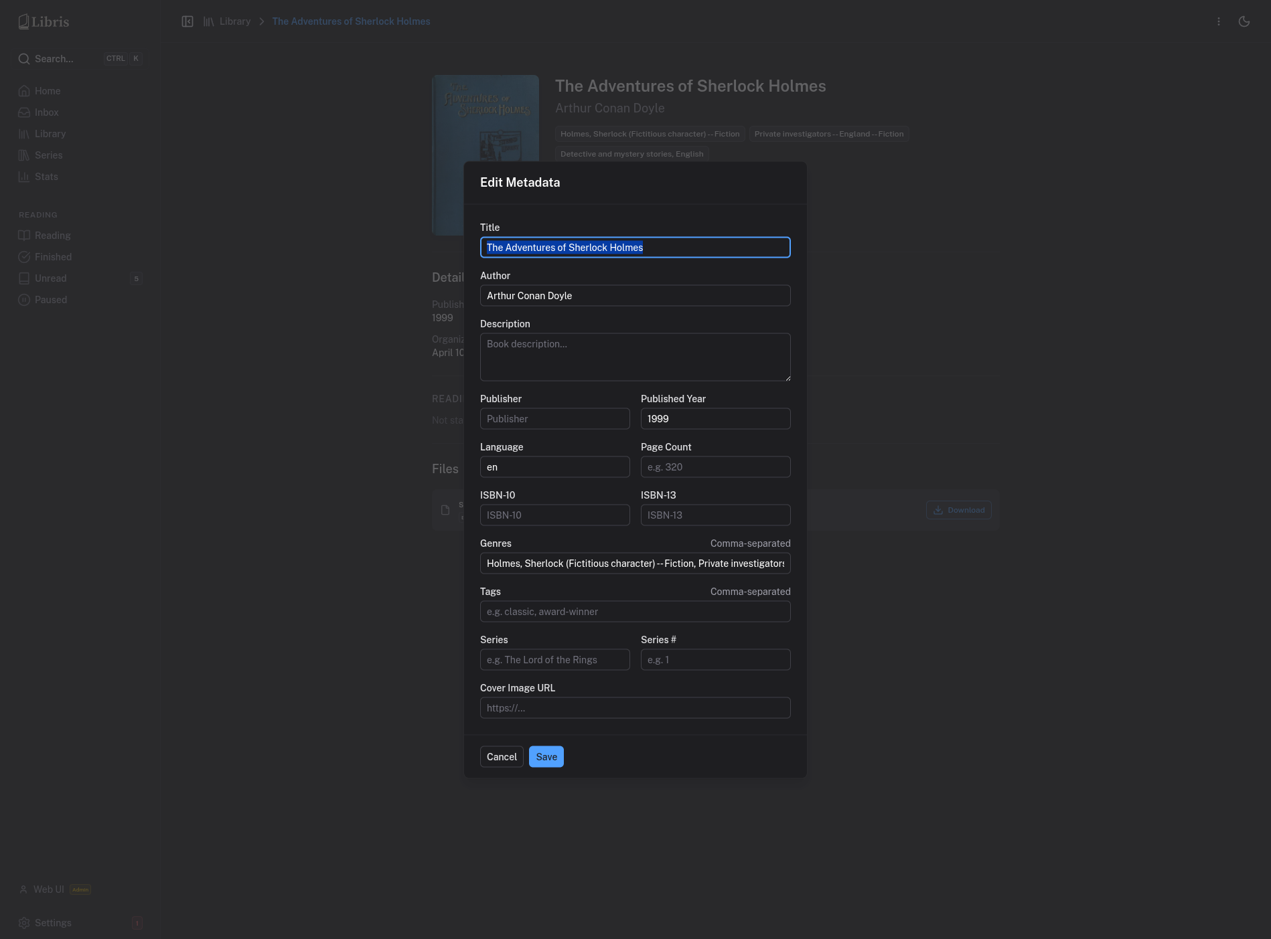Image resolution: width=1271 pixels, height=939 pixels.
Task: Click the Admin badge label
Action: click(x=80, y=889)
